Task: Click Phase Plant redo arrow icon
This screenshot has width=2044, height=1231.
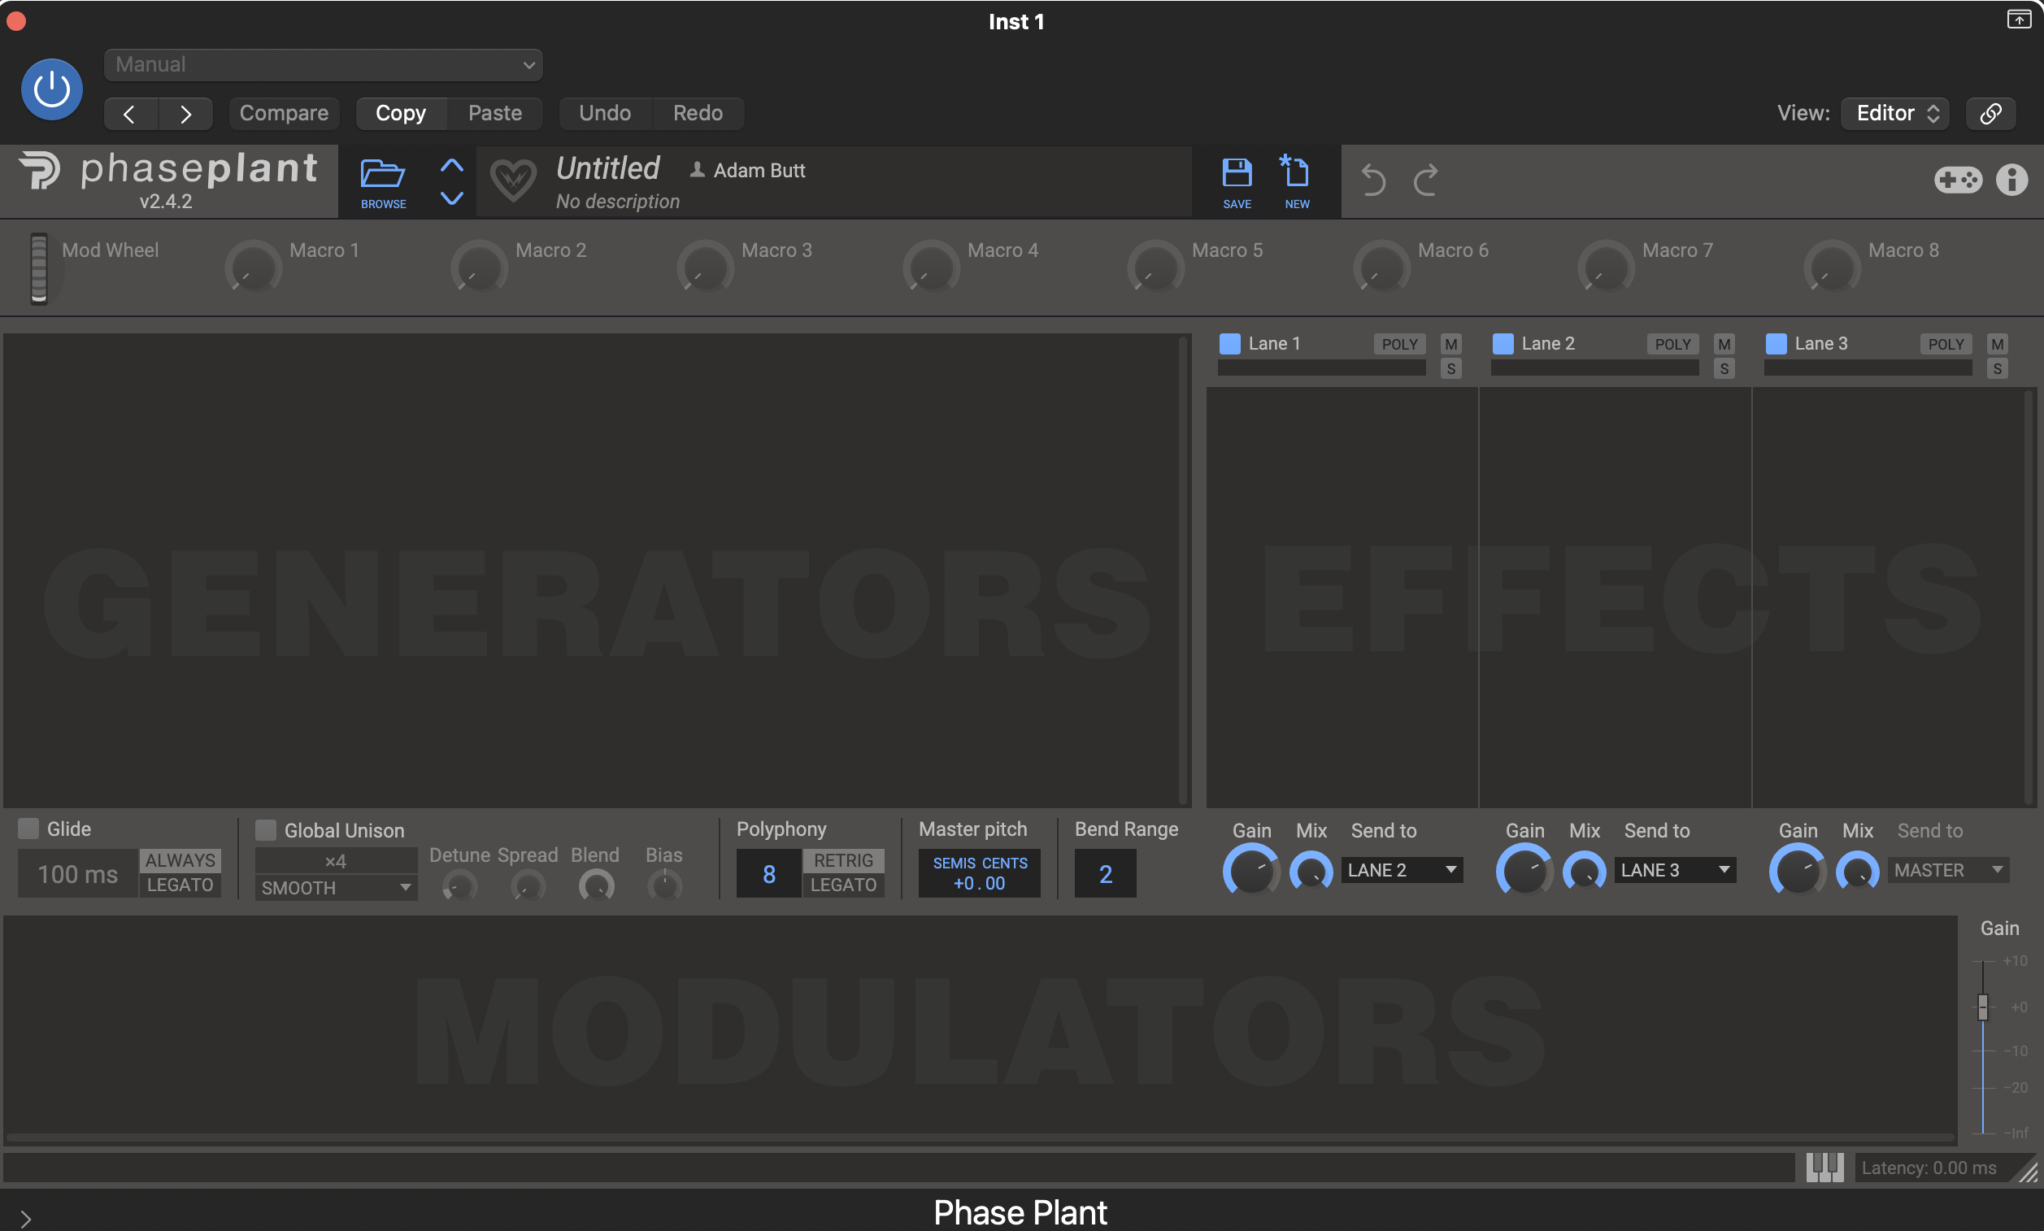Action: [x=1424, y=179]
